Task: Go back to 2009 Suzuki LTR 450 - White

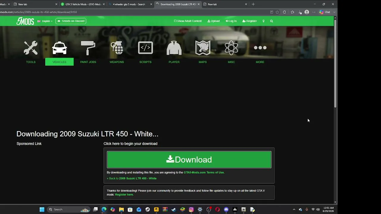Action: 132,178
